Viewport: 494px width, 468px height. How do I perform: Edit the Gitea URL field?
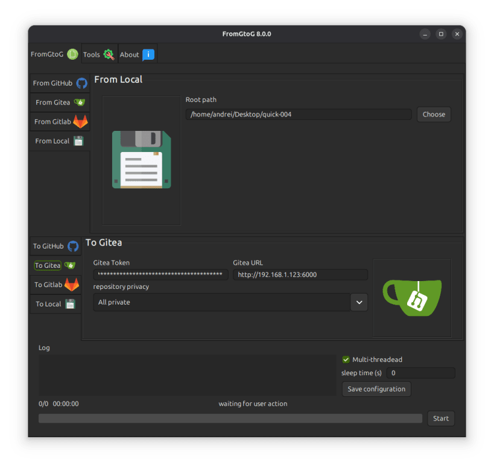(x=300, y=274)
